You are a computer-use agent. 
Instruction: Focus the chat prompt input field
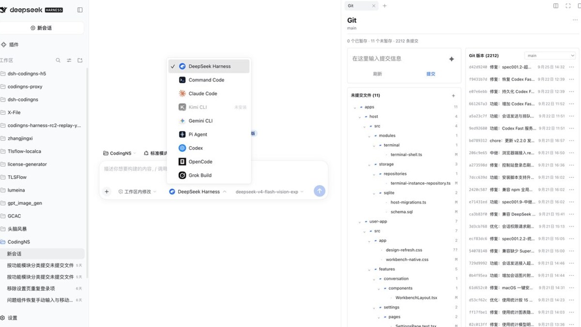click(213, 169)
